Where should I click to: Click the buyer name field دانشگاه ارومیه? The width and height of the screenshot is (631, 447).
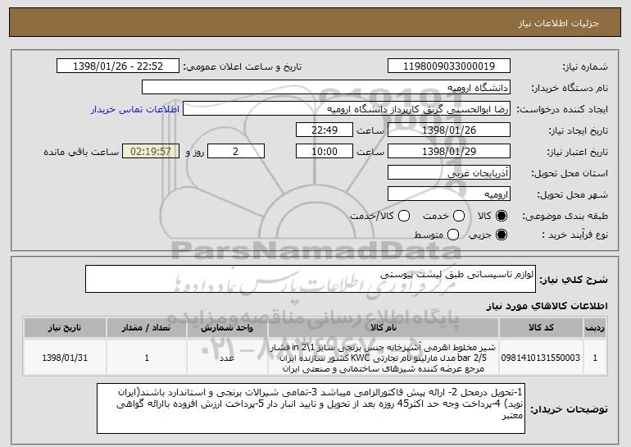pyautogui.click(x=326, y=88)
